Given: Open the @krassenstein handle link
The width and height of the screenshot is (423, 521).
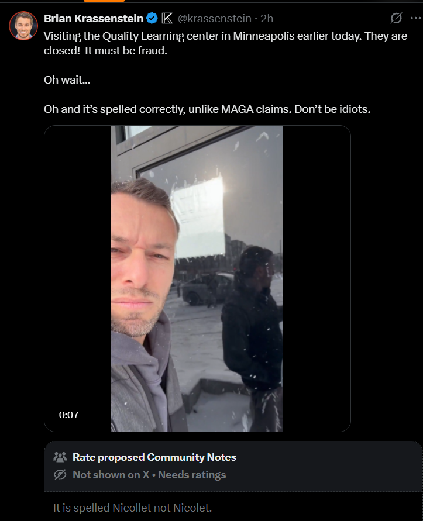Looking at the screenshot, I should (215, 18).
